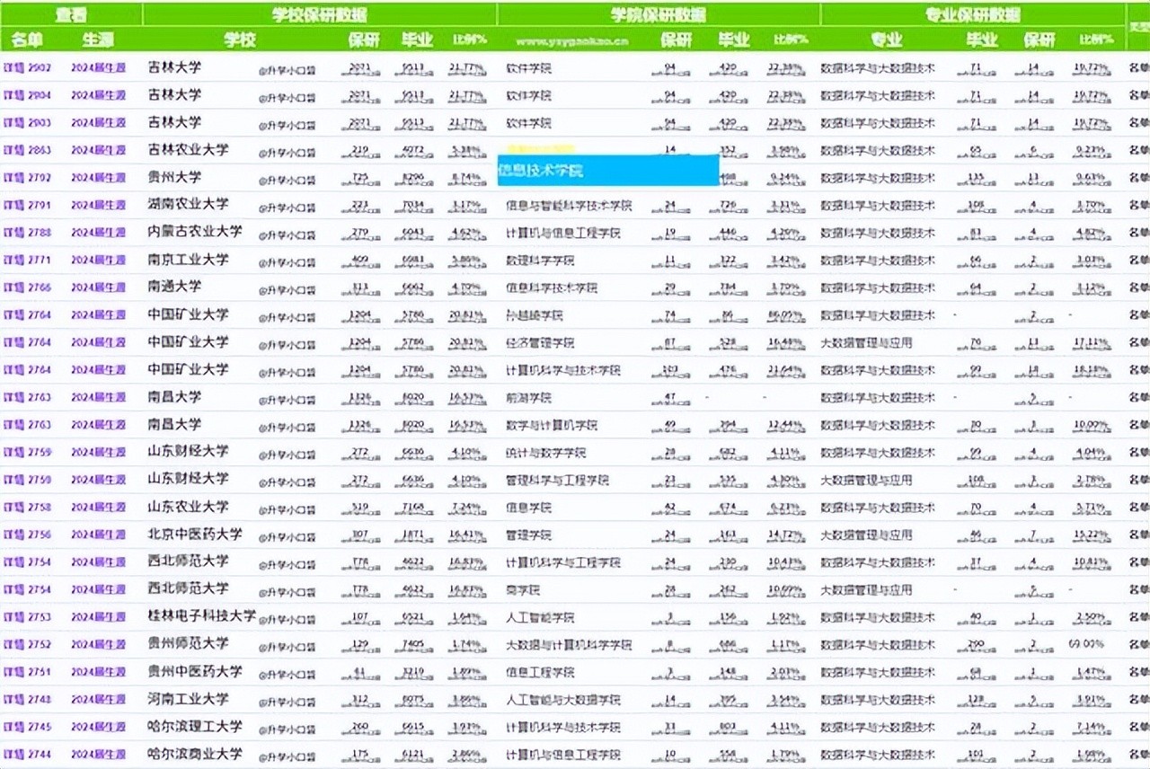Click 2024届生源 link for 南京工业大学

tap(99, 260)
